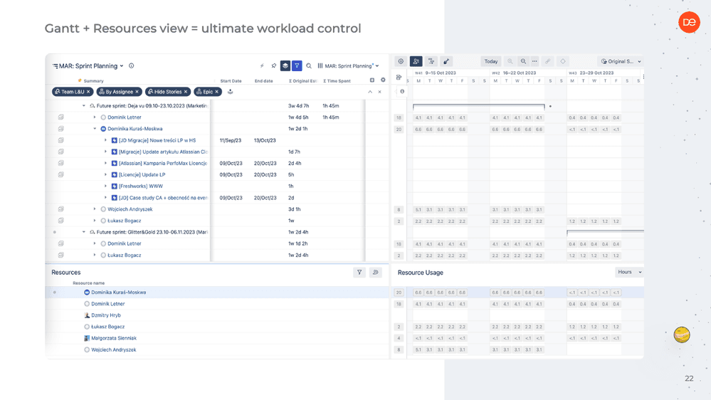Remove the Hide Stories filter chip
This screenshot has height=400, width=711.
point(186,92)
